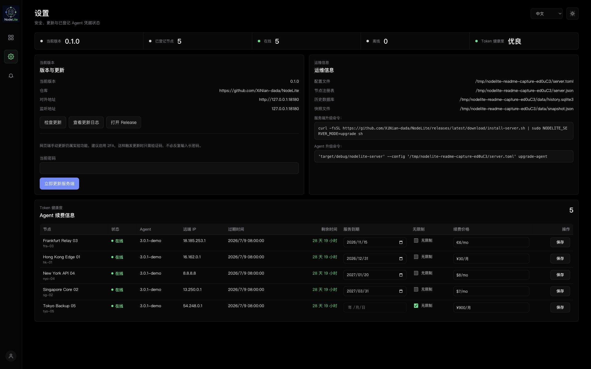
Task: Click the 续费价格 column header
Action: tap(461, 229)
